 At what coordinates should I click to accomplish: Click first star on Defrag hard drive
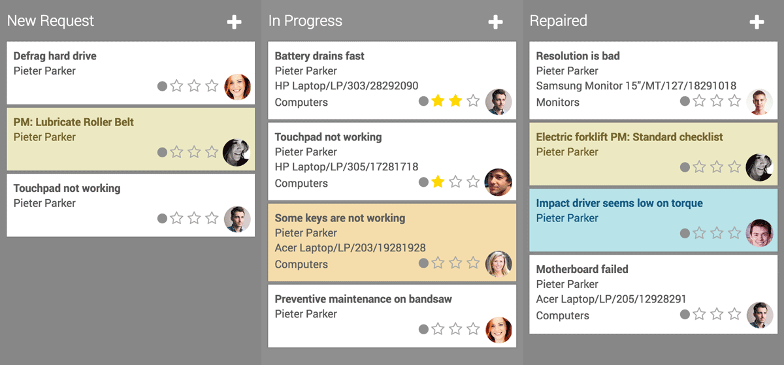tap(176, 86)
